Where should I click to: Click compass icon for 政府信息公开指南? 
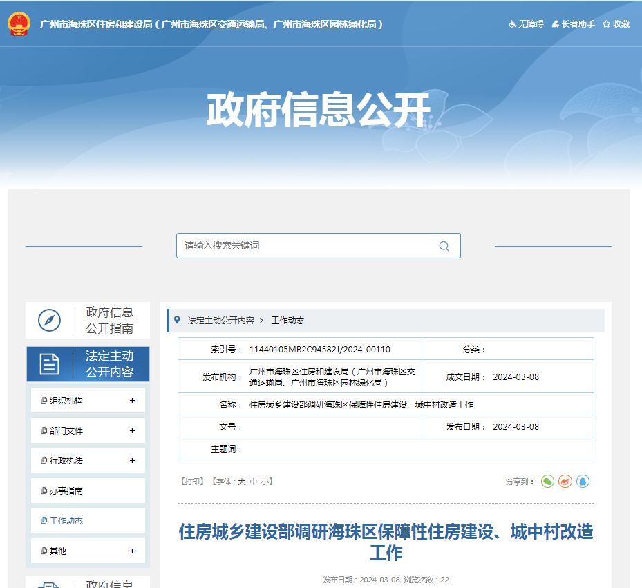tap(49, 320)
